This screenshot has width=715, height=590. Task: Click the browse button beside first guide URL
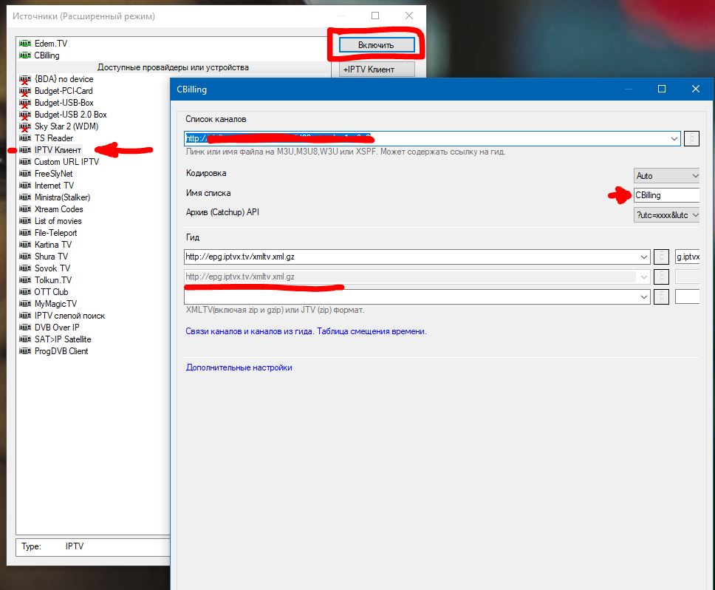663,257
